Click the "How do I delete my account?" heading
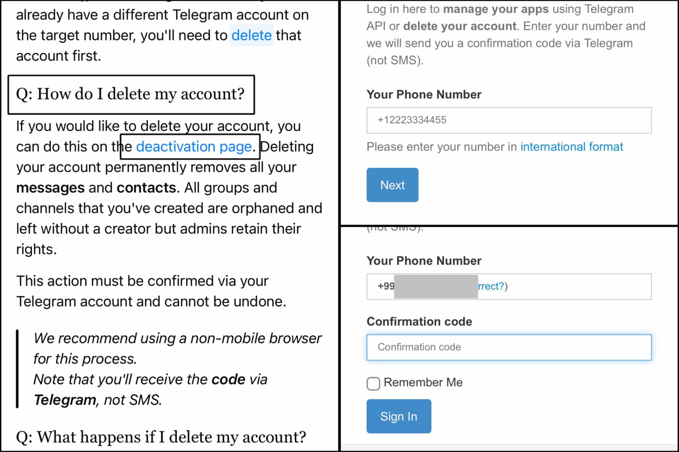Screen dimensions: 679x452 pos(130,94)
